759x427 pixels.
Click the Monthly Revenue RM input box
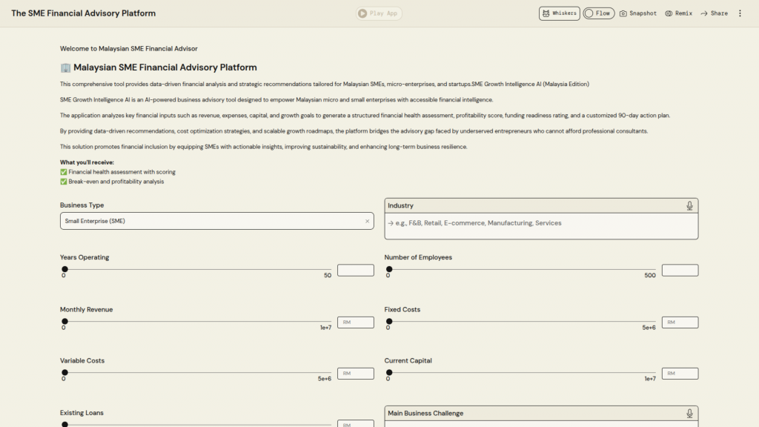click(355, 322)
